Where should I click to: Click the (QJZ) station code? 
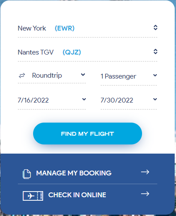(72, 52)
